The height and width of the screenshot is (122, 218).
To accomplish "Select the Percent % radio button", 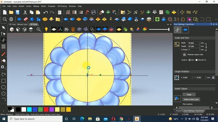I will 197,60.
